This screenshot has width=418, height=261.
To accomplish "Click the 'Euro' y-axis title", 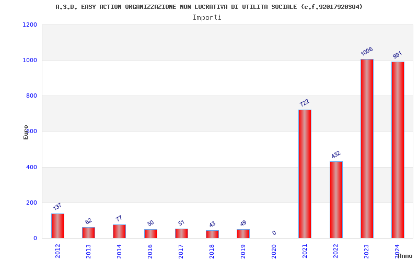I will click(x=26, y=133).
